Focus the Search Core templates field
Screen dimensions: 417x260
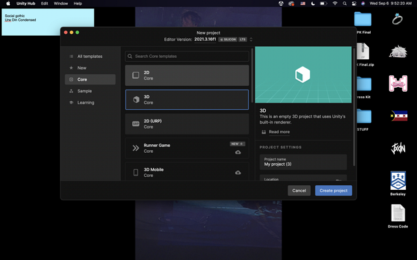(187, 57)
